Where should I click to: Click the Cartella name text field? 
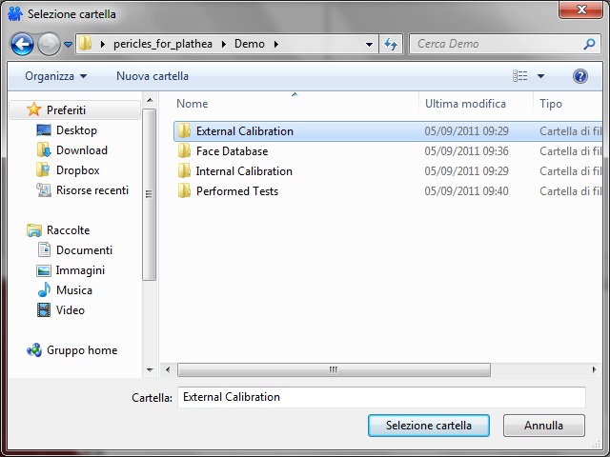(x=381, y=397)
